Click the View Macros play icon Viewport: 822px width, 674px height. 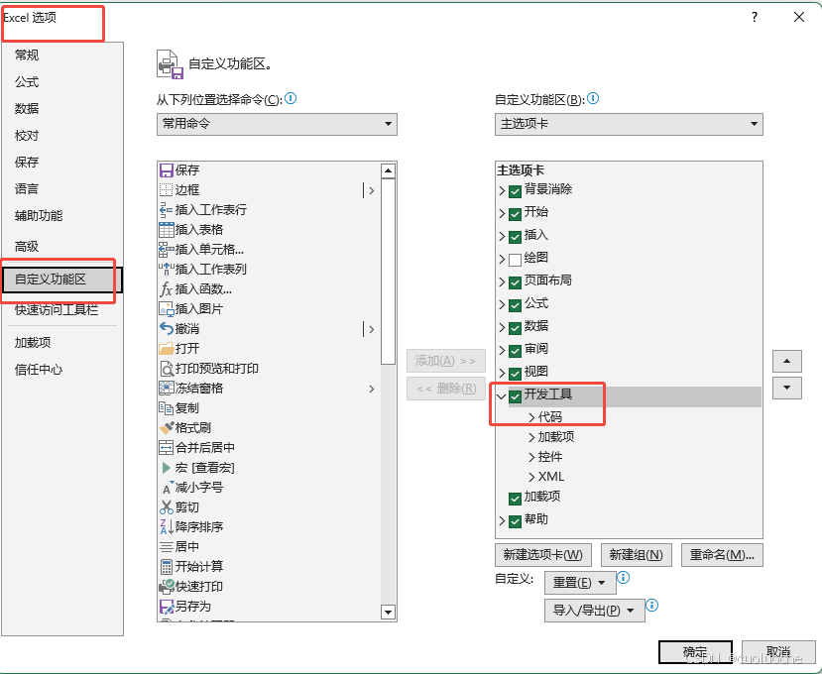(167, 468)
